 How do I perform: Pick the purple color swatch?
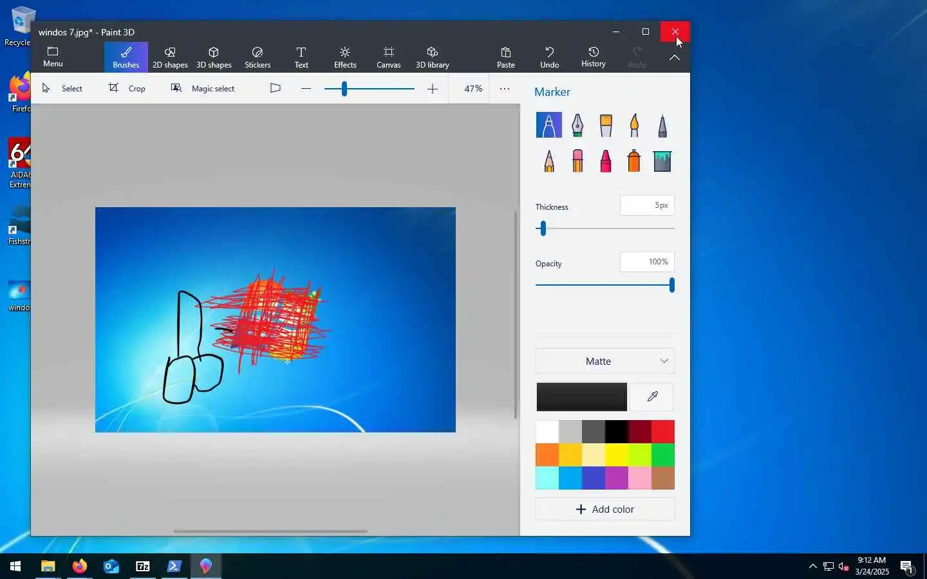(617, 478)
